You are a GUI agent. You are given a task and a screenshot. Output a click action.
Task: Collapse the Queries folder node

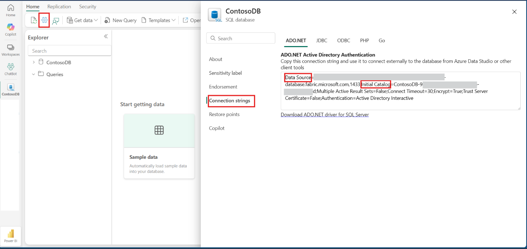point(34,74)
